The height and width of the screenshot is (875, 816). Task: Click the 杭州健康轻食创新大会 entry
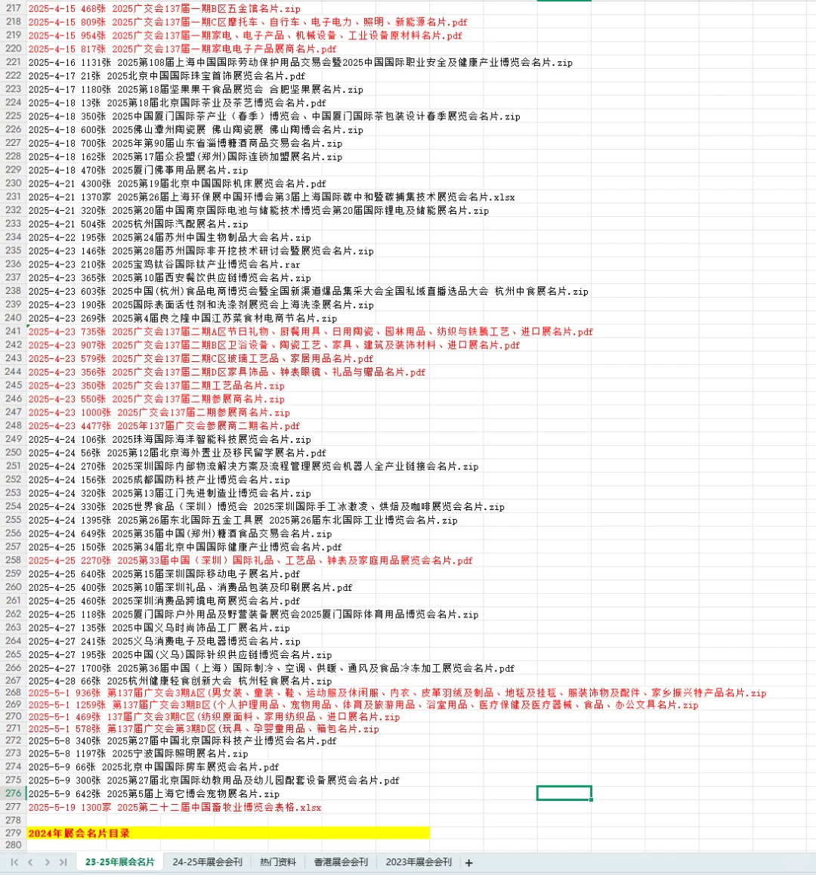pyautogui.click(x=180, y=681)
